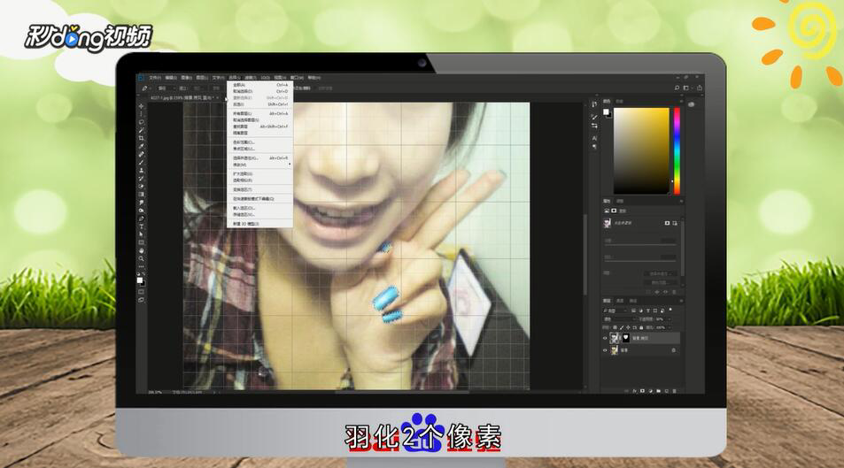Toggle Quick Mask mode below color swatches
844x468 pixels.
click(x=141, y=292)
